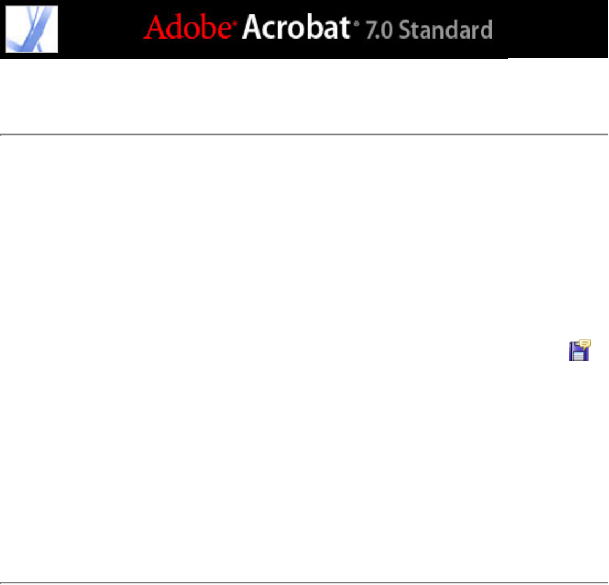Click the blue floppy disk body
This screenshot has width=609, height=585.
click(x=578, y=353)
